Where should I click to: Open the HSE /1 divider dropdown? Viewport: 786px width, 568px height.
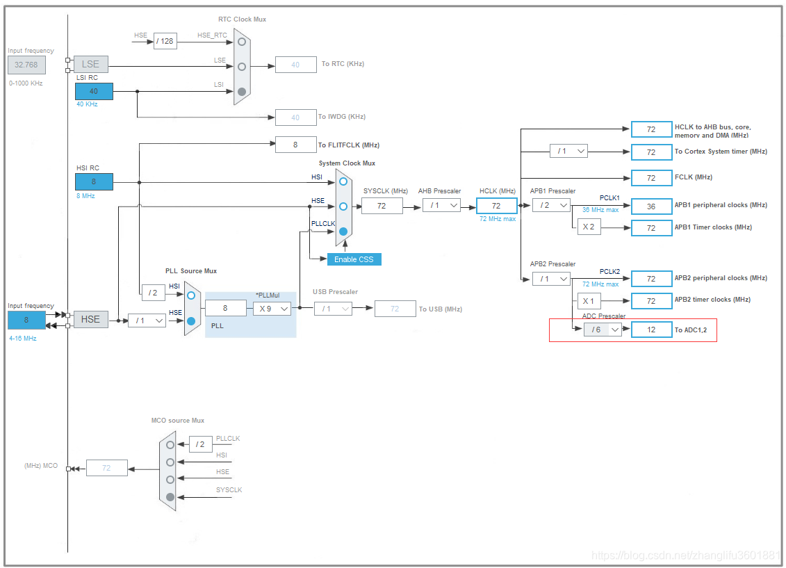(x=147, y=320)
